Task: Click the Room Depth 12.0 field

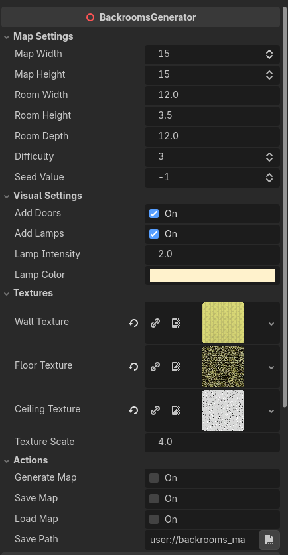Action: point(212,137)
